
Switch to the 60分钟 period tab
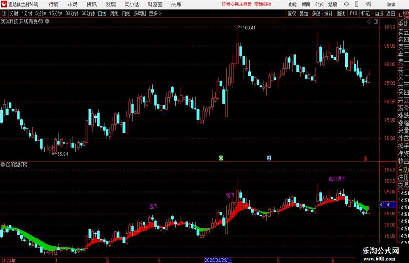88,13
